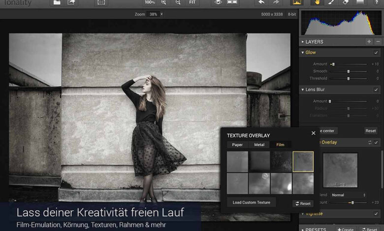This screenshot has width=384, height=231.
Task: Open the Blend mode Normal dropdown
Action: (349, 195)
